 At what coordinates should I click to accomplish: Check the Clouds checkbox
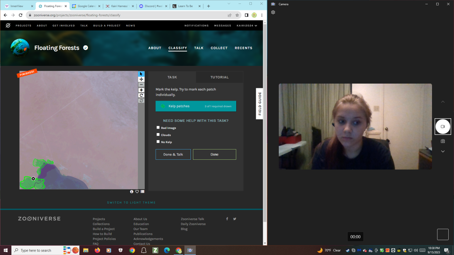(158, 135)
